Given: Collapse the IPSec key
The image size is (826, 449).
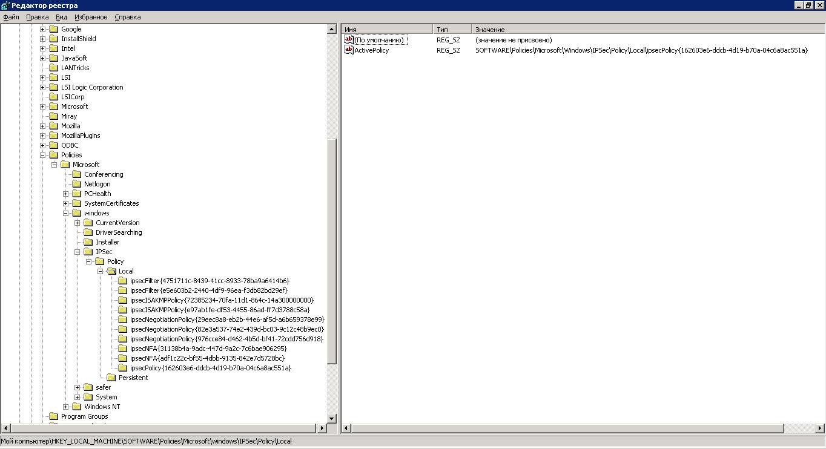Looking at the screenshot, I should point(78,252).
